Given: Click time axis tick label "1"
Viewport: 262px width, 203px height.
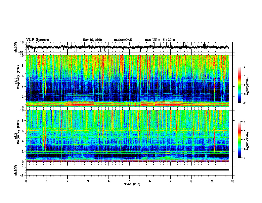Looking at the screenshot, I should [47, 181].
